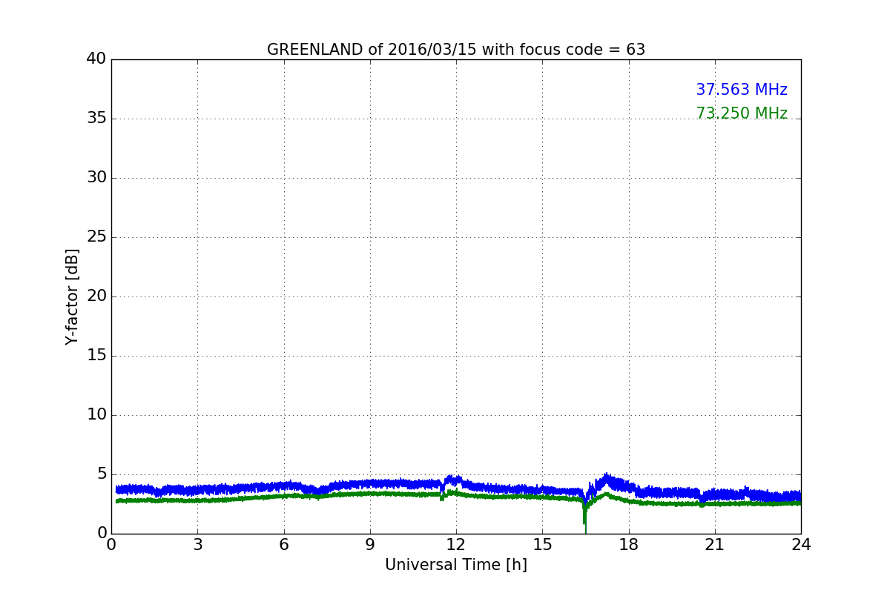Image resolution: width=890 pixels, height=593 pixels.
Task: Click the x-axis tick label 6
Action: click(x=283, y=545)
